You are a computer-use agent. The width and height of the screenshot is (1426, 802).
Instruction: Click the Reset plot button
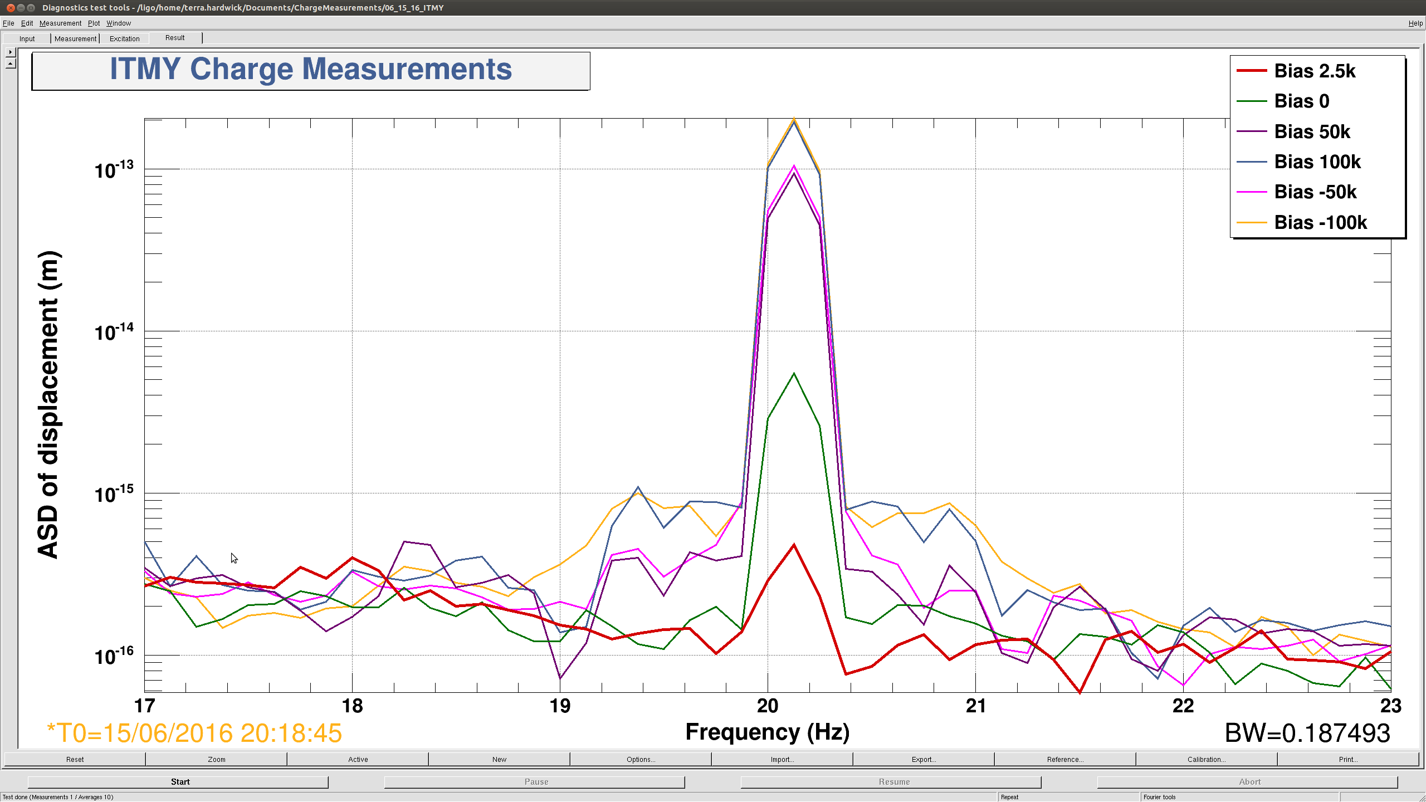tap(75, 759)
